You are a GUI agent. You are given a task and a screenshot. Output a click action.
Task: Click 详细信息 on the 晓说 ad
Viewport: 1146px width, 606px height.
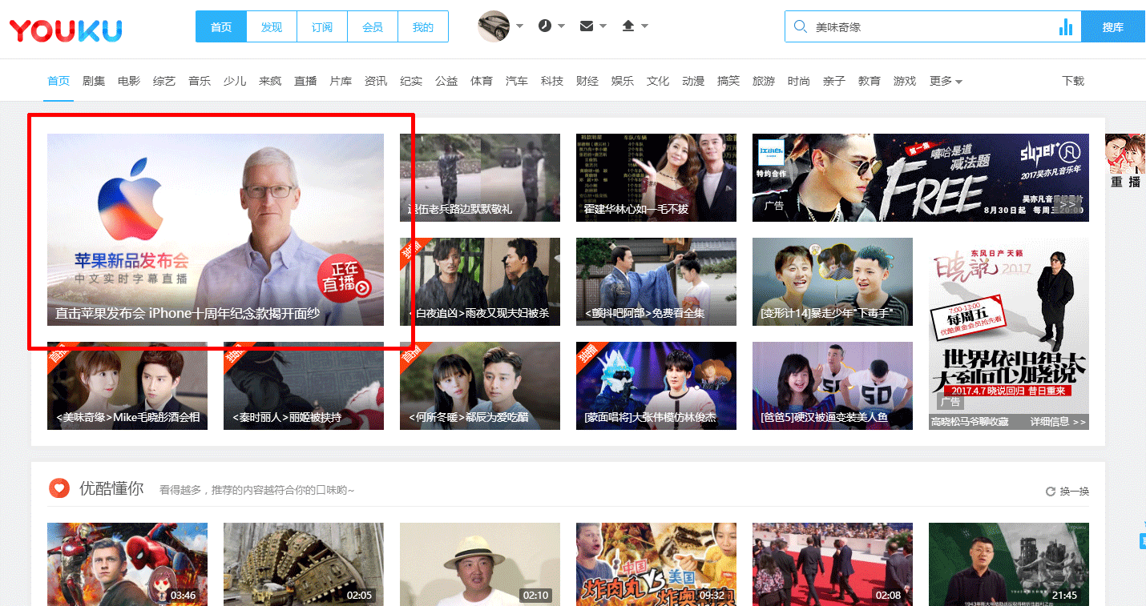(x=1058, y=422)
